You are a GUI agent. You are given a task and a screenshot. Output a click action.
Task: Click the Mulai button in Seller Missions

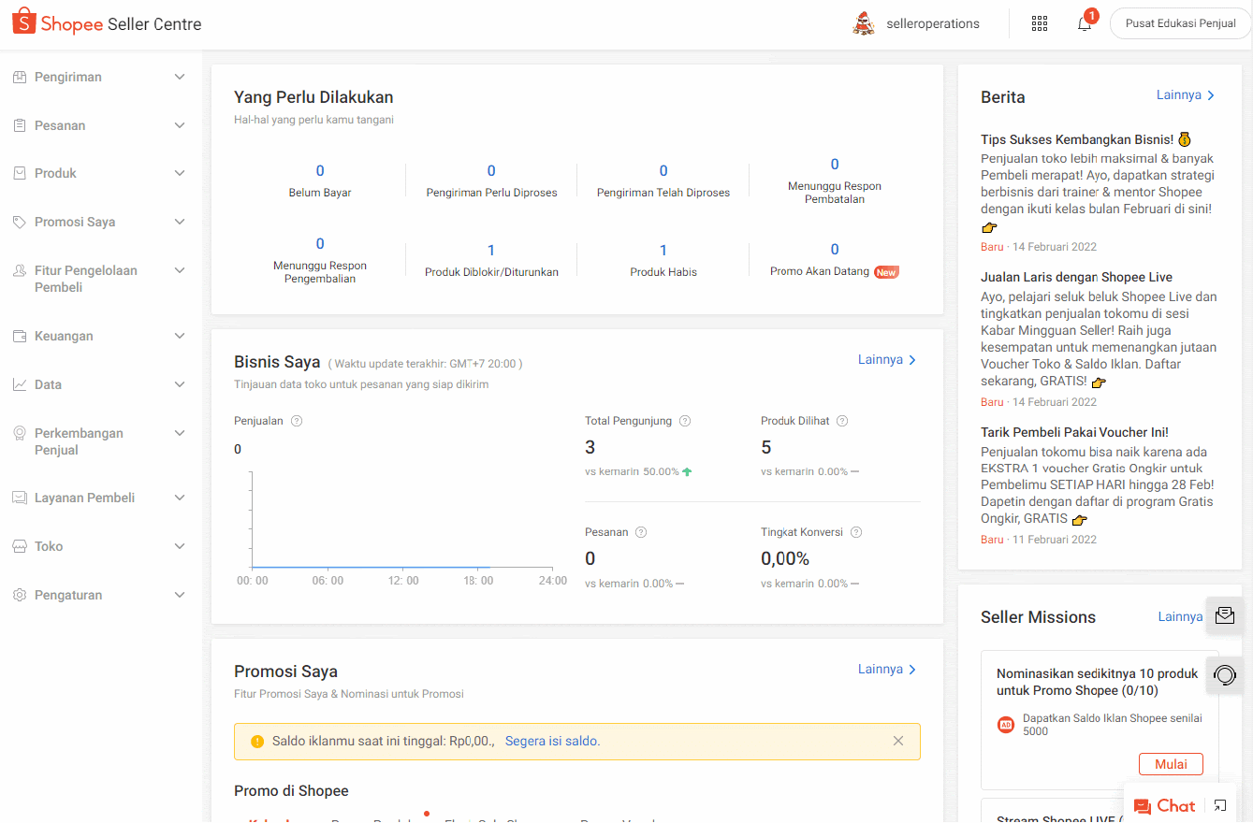point(1171,763)
